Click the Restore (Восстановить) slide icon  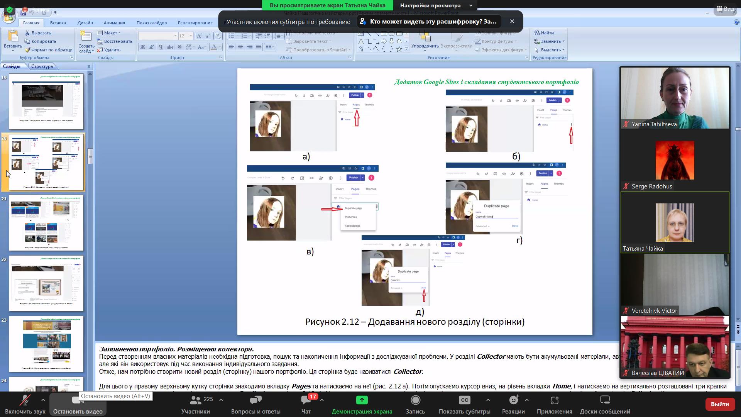100,41
